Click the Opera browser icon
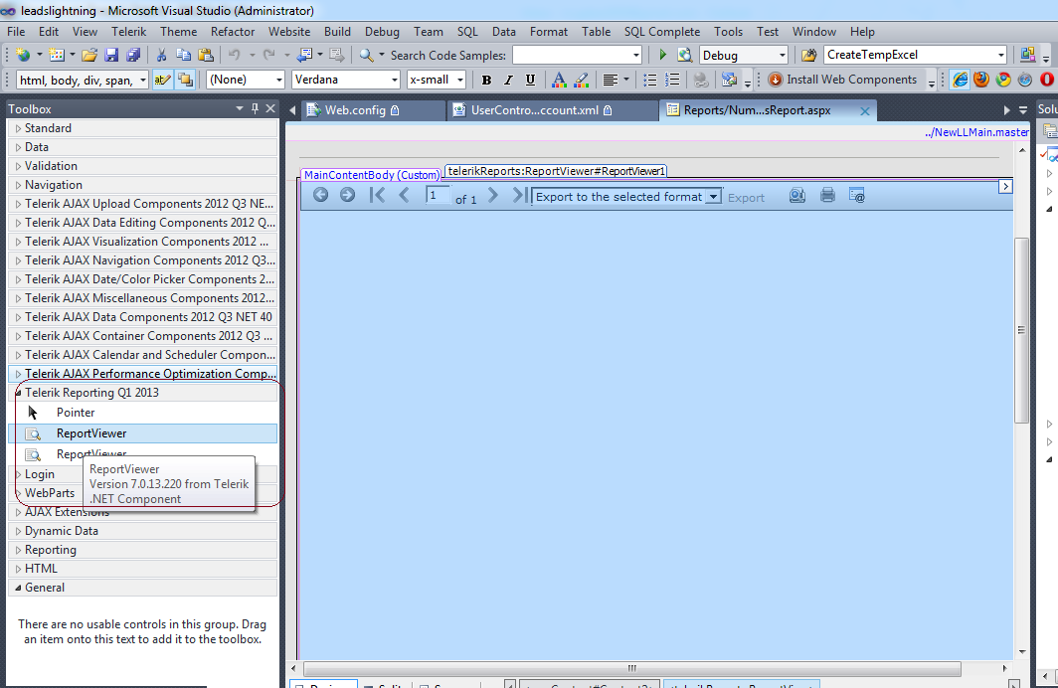 click(x=1047, y=80)
